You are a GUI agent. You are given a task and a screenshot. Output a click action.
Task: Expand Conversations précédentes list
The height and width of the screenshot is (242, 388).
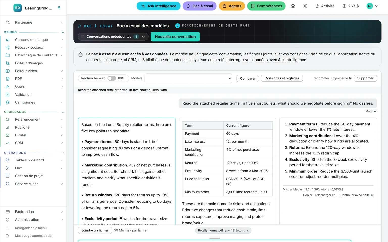tap(113, 37)
